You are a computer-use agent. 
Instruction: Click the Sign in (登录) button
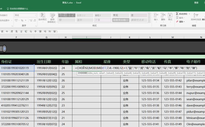pos(196,3)
